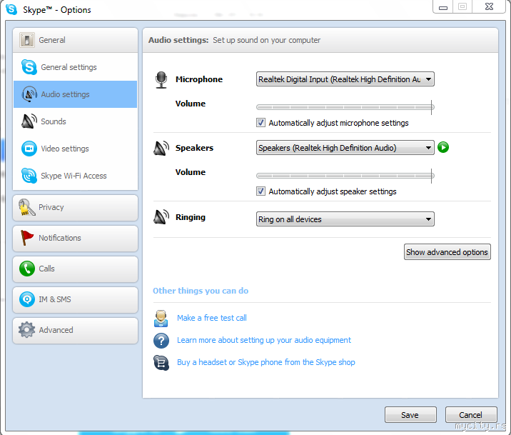This screenshot has width=511, height=435.
Task: Click the microphone icon in audio settings
Action: pos(161,80)
